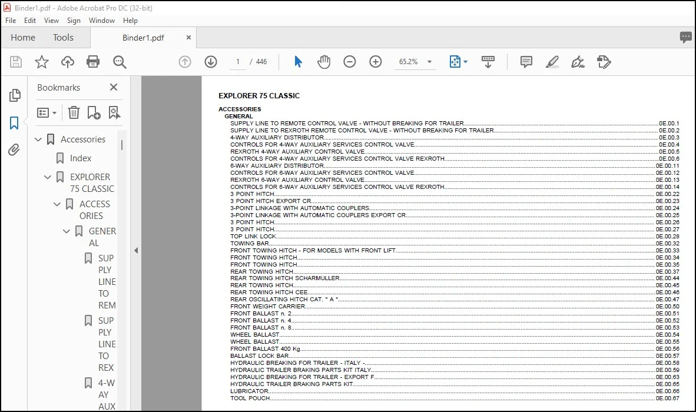Open the sign document pen tool
The height and width of the screenshot is (412, 696).
pyautogui.click(x=578, y=62)
